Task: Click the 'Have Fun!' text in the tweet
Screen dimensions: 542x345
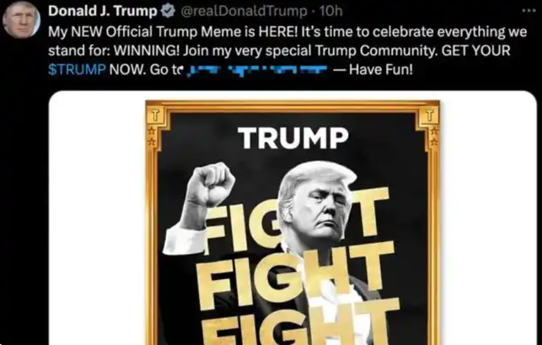Action: [381, 70]
